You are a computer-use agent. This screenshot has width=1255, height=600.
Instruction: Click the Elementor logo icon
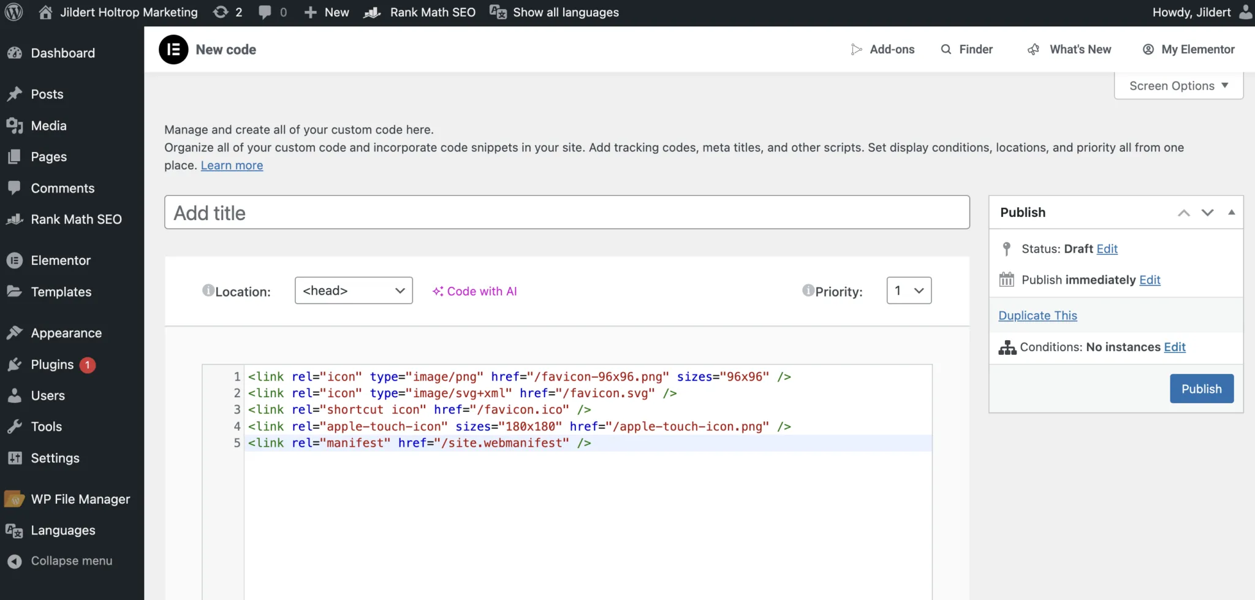coord(173,50)
